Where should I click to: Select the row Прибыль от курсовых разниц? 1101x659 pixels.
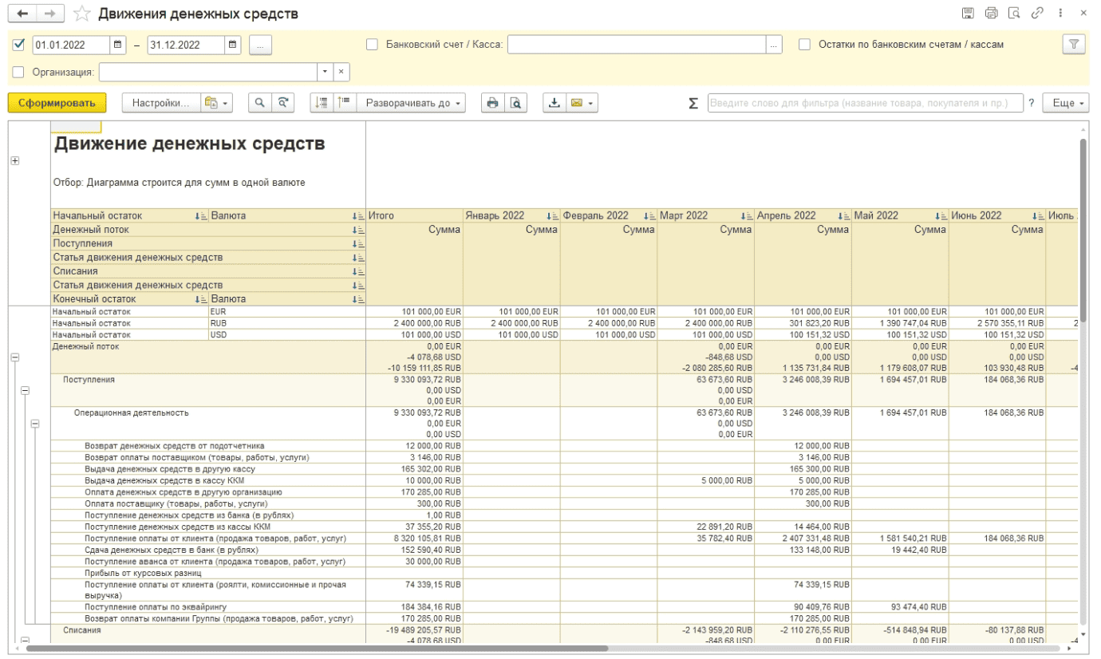[208, 573]
